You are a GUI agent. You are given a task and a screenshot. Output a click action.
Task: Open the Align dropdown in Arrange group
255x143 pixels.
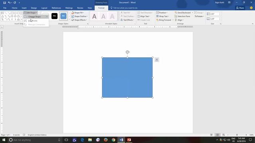(x=179, y=20)
